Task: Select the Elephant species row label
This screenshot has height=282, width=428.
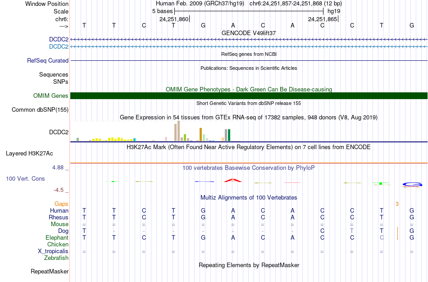Action: tap(57, 237)
